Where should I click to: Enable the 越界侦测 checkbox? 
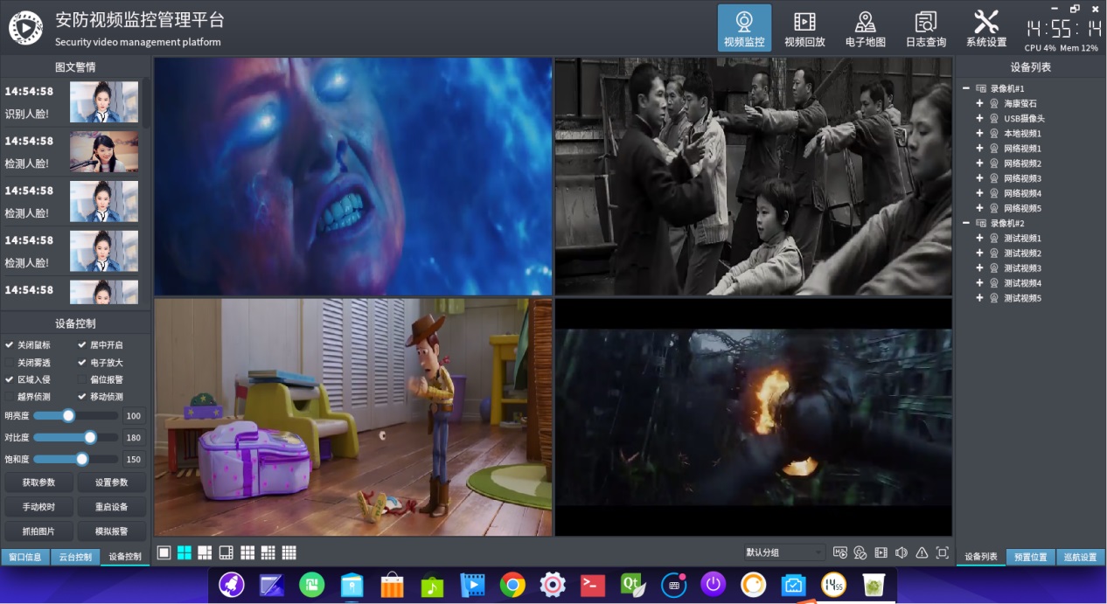[10, 397]
